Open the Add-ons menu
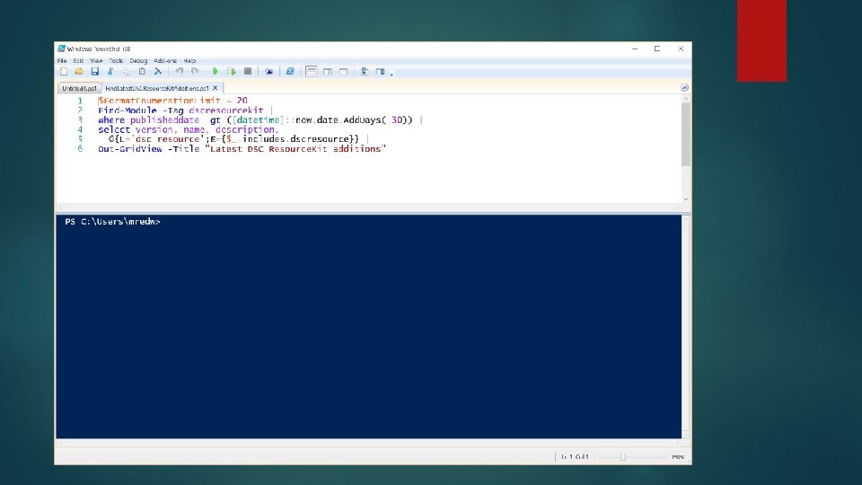 (165, 61)
